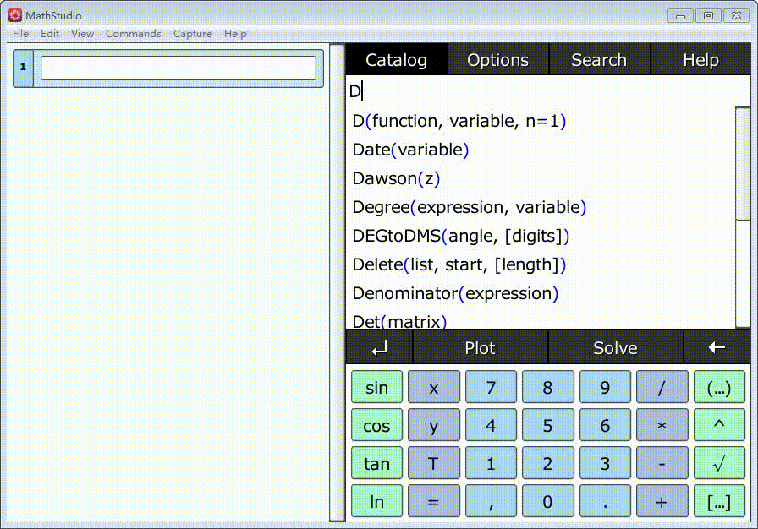Tap the multiplication asterisk key
758x529 pixels.
[662, 425]
